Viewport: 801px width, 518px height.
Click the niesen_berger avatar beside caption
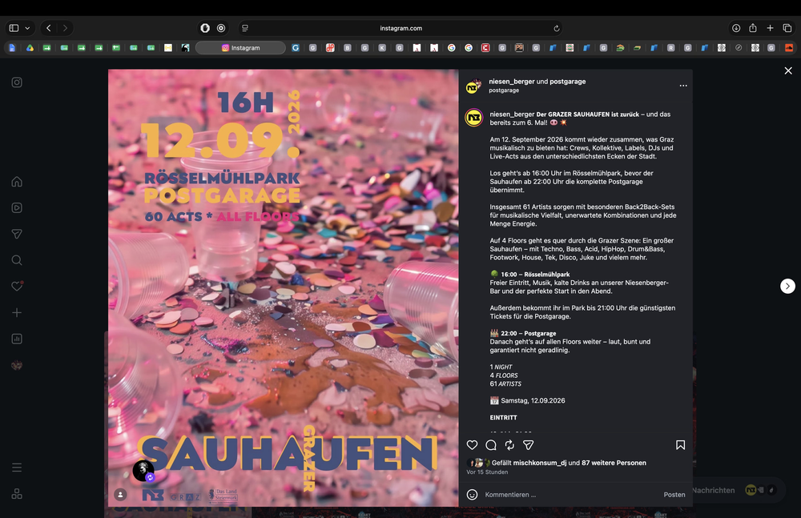pos(473,118)
